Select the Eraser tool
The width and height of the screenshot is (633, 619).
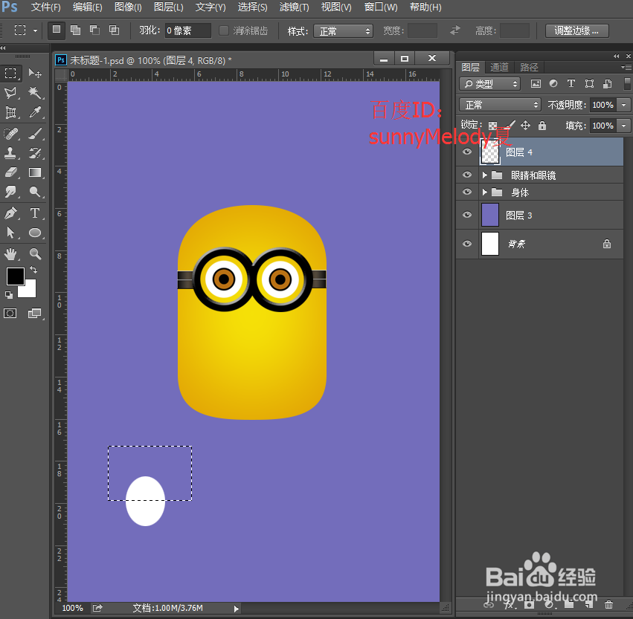coord(11,172)
